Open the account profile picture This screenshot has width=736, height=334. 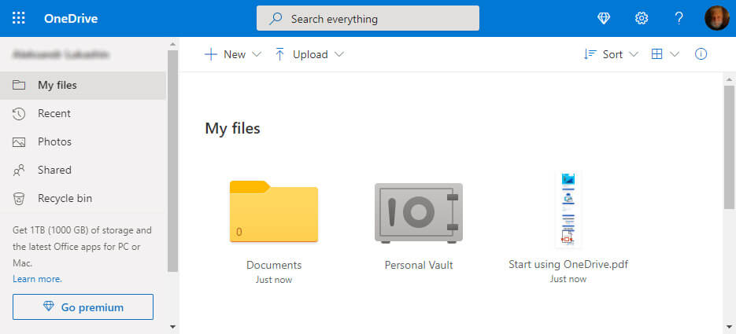click(717, 18)
